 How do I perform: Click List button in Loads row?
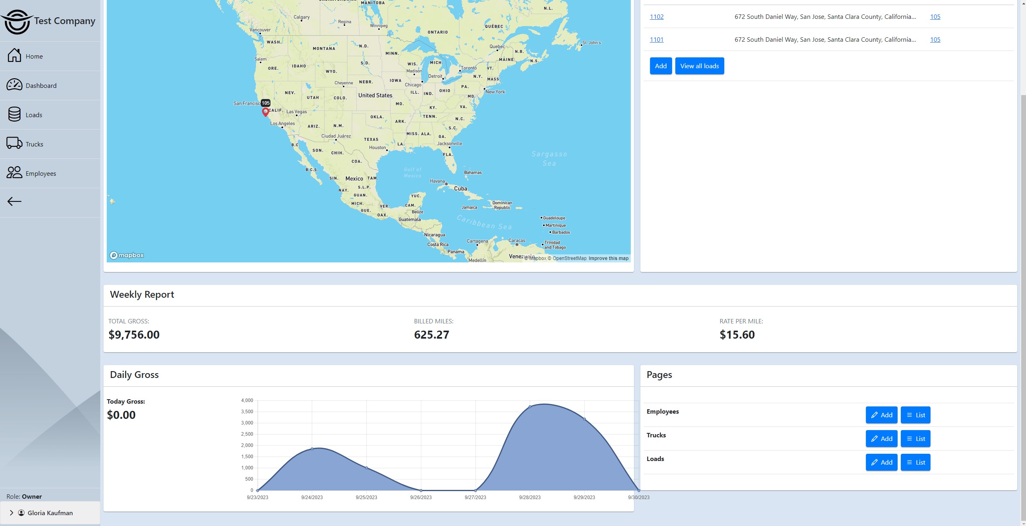click(915, 462)
